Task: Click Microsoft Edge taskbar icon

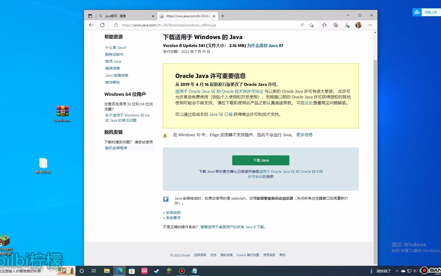Action: click(119, 271)
